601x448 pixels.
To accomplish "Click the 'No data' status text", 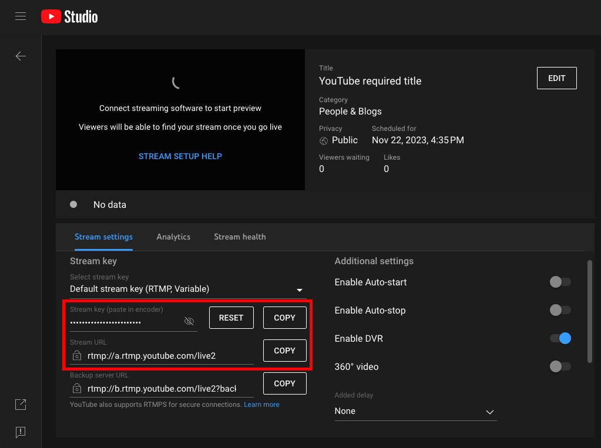I will click(110, 205).
